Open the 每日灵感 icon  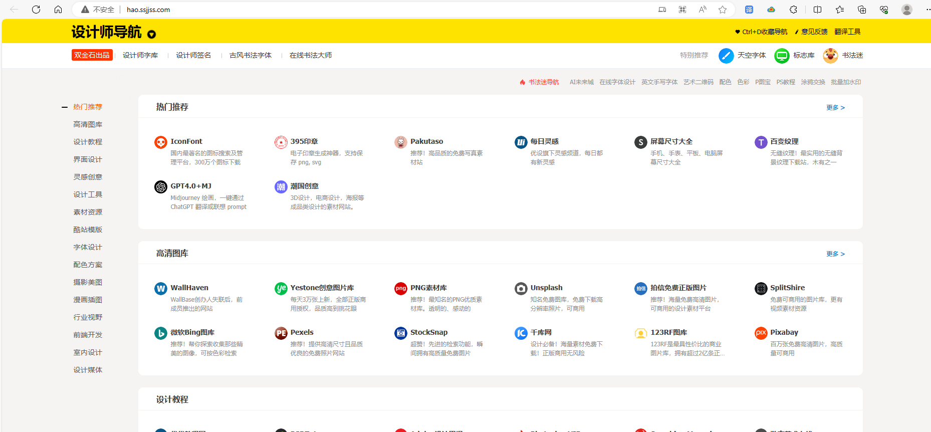coord(521,142)
